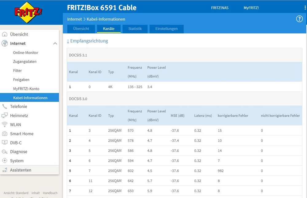Open WLAN menu entry
307x198 pixels.
pyautogui.click(x=15, y=125)
